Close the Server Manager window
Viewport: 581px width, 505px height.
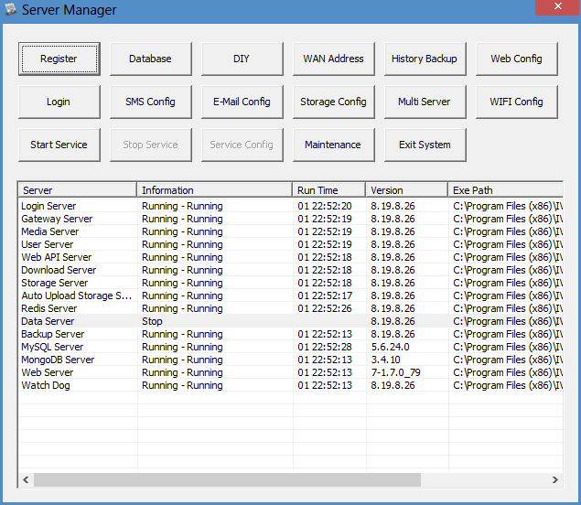point(557,6)
